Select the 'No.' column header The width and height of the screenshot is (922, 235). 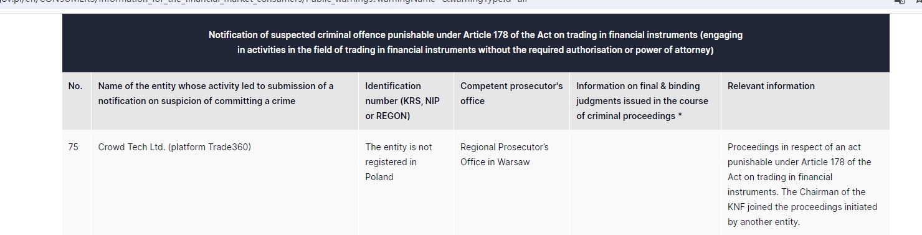[75, 86]
